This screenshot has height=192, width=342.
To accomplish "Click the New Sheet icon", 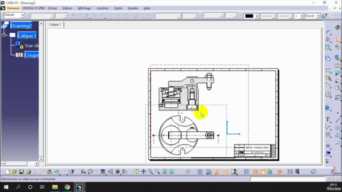I will [x=328, y=58].
